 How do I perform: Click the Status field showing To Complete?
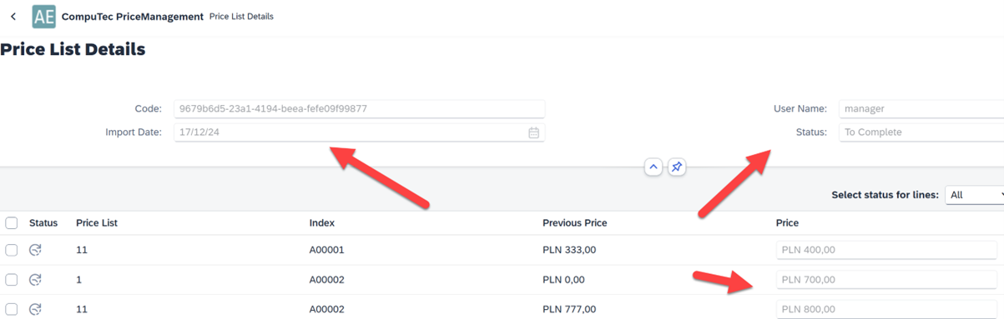(x=921, y=132)
